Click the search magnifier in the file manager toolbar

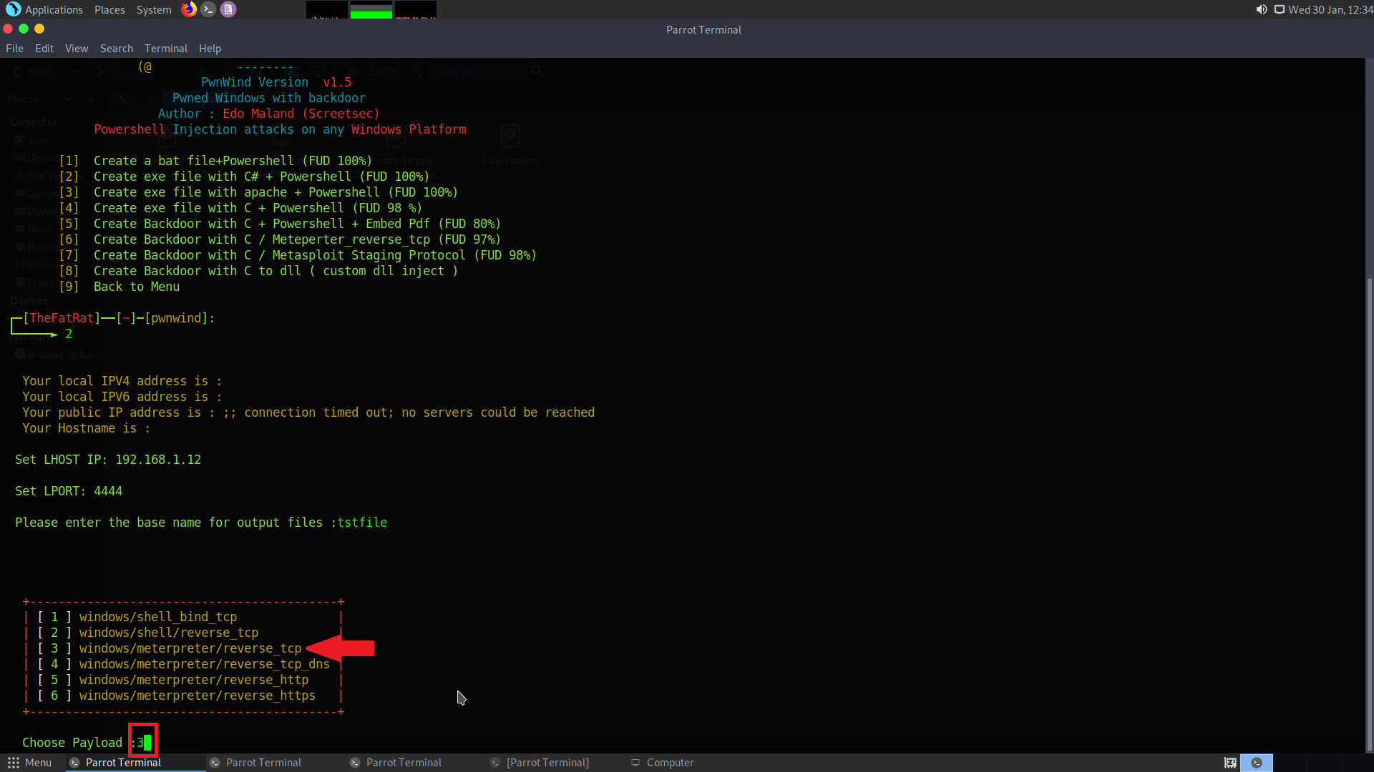click(537, 71)
